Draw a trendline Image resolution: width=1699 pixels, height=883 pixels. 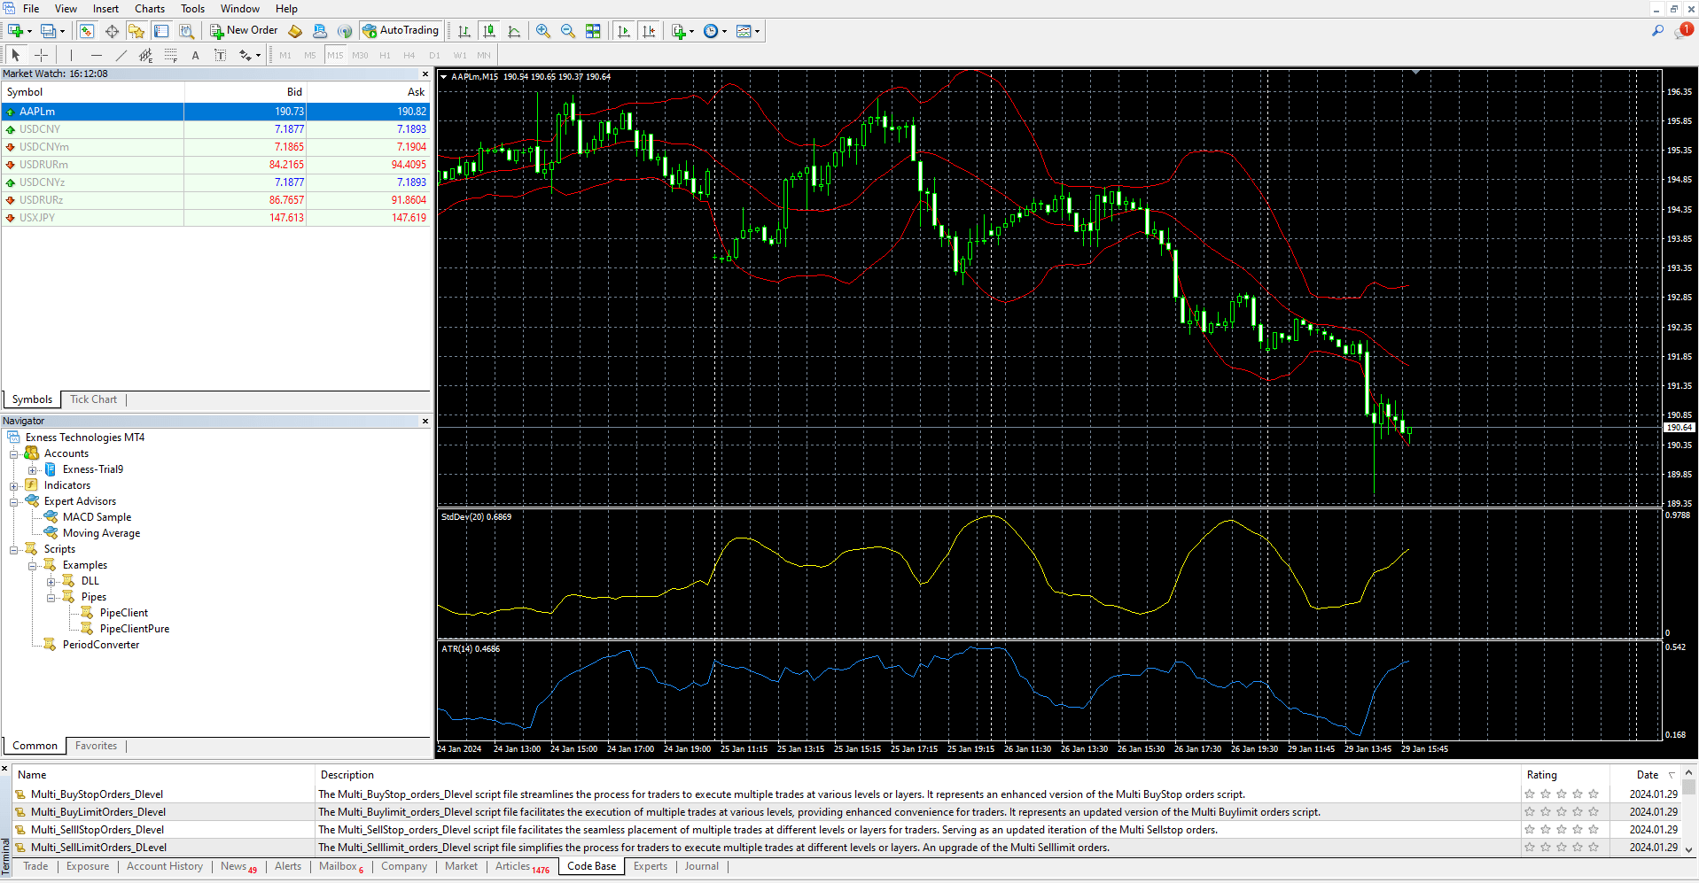121,55
